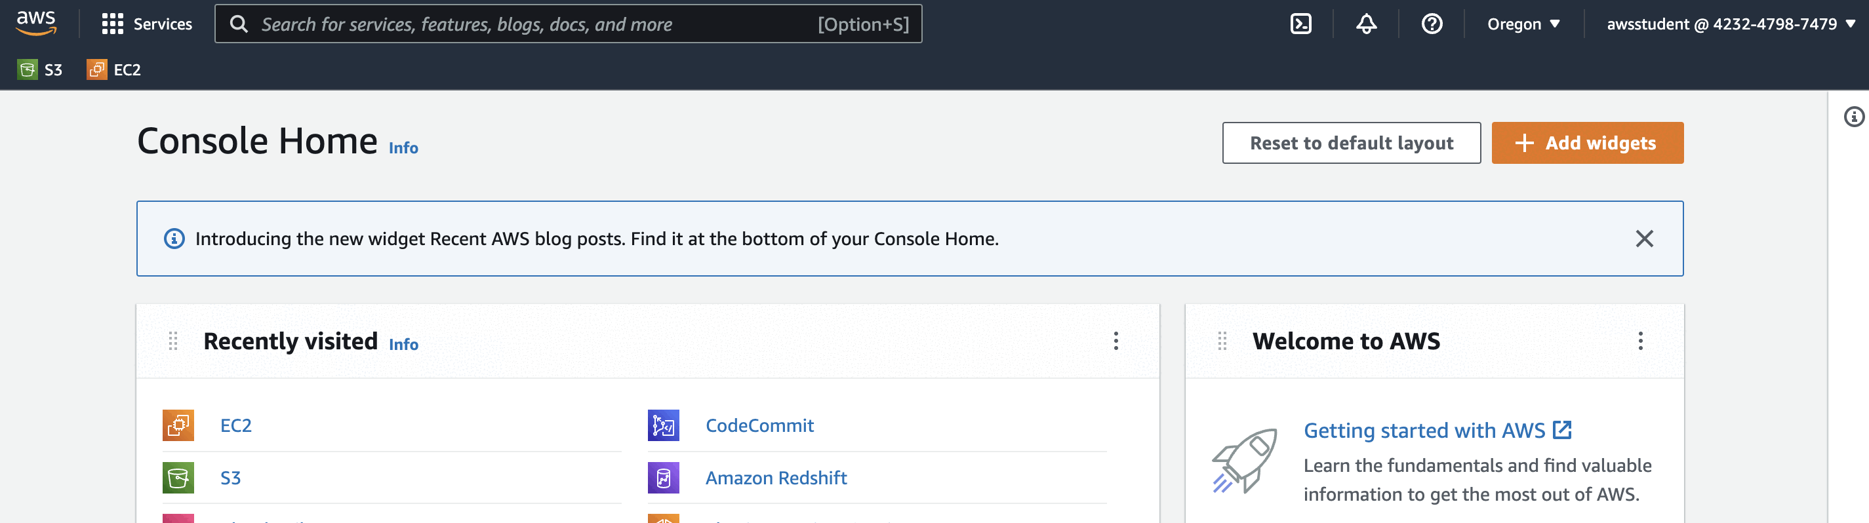Click the CodeCommit service icon
Image resolution: width=1869 pixels, height=523 pixels.
tap(663, 425)
